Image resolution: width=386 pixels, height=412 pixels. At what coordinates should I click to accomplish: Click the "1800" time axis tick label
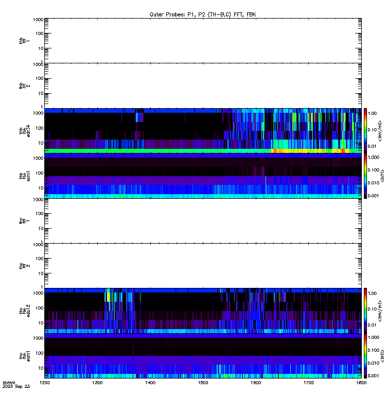[362, 383]
